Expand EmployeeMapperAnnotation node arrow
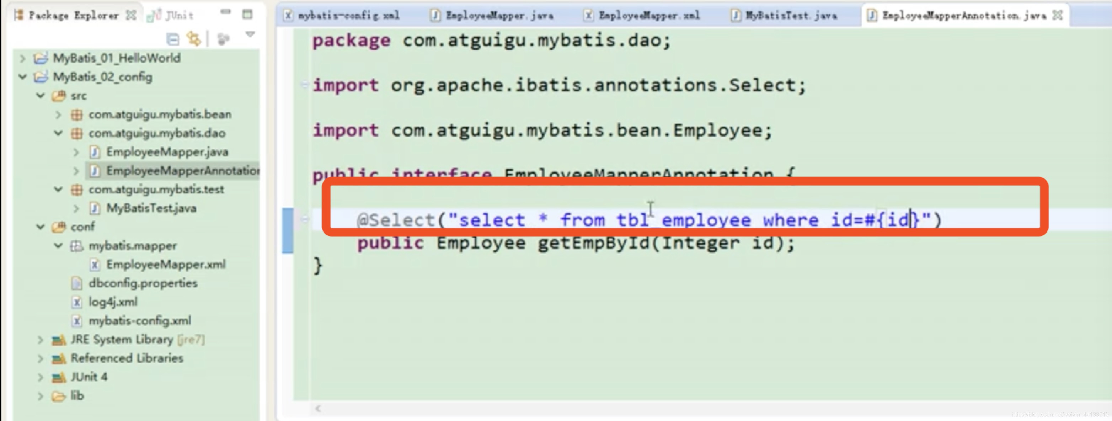1112x421 pixels. pos(76,171)
